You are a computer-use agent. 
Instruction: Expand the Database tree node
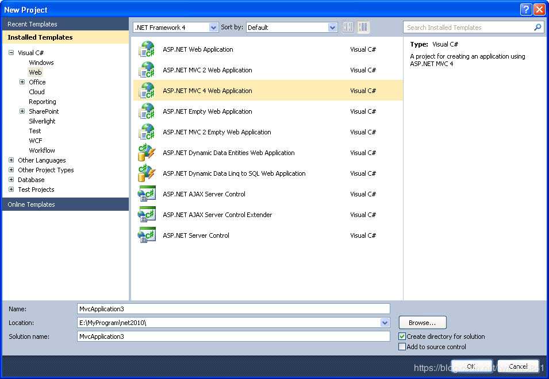point(11,179)
